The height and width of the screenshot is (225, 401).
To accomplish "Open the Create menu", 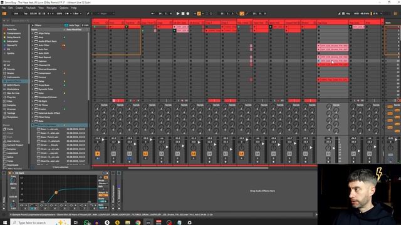I will [x=19, y=8].
